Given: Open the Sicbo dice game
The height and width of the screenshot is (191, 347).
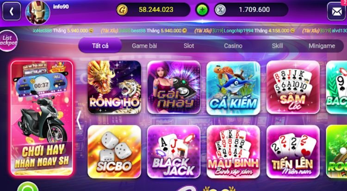Looking at the screenshot, I should click(114, 152).
